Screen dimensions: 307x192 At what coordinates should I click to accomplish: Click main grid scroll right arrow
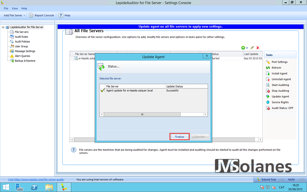point(260,139)
